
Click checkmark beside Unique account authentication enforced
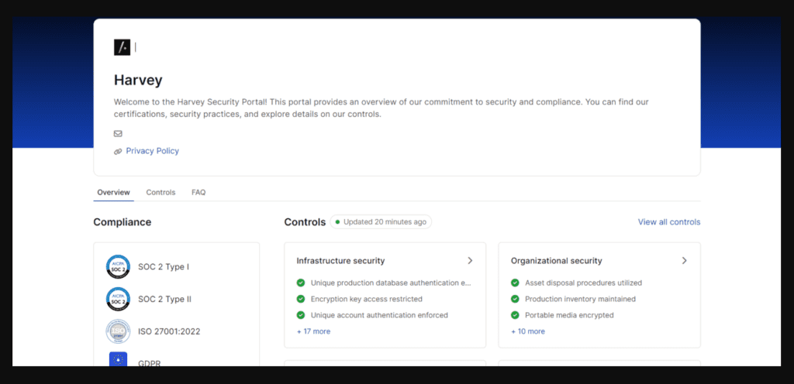click(301, 315)
